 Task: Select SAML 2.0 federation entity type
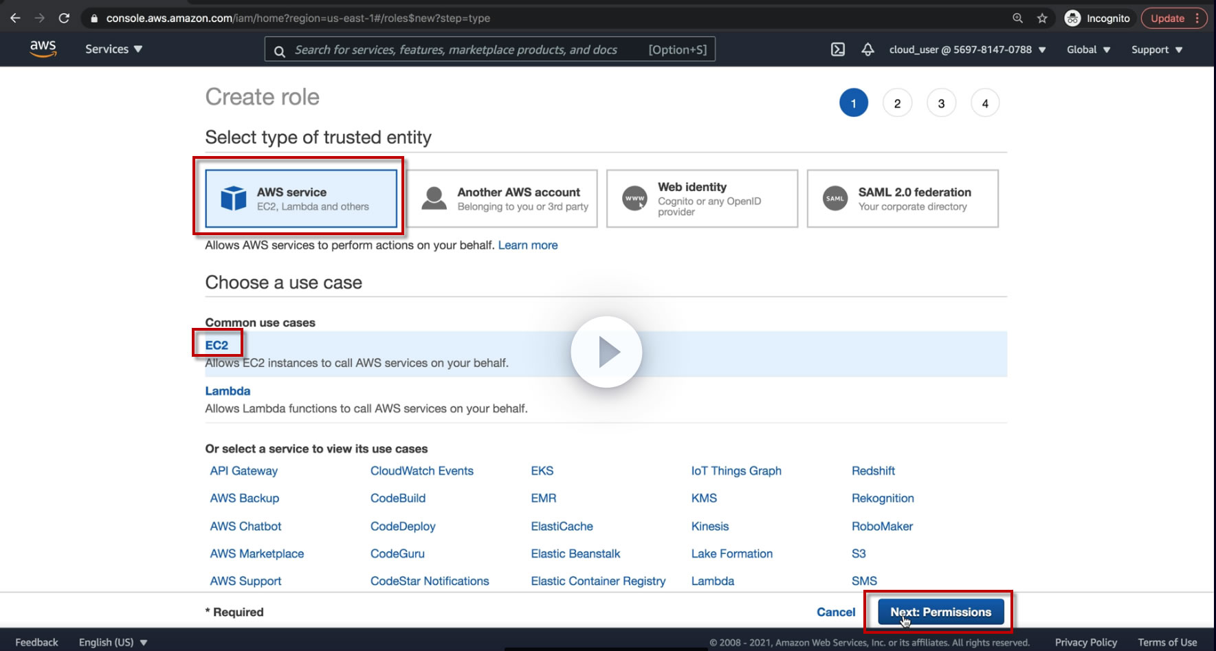click(903, 199)
